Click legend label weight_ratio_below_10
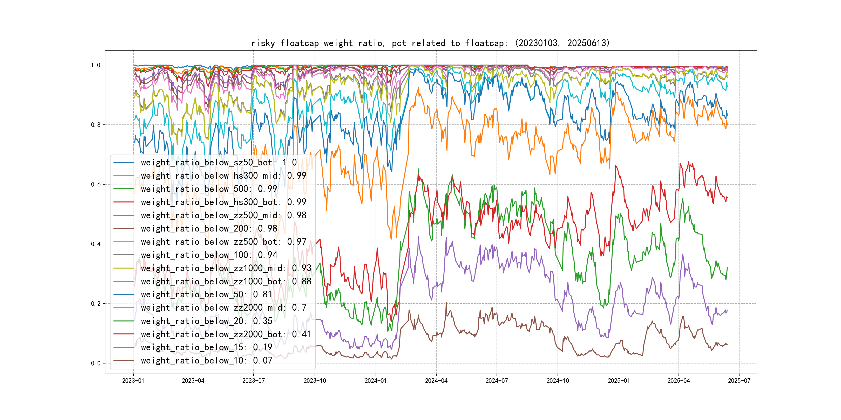This screenshot has height=420, width=841. click(x=206, y=361)
